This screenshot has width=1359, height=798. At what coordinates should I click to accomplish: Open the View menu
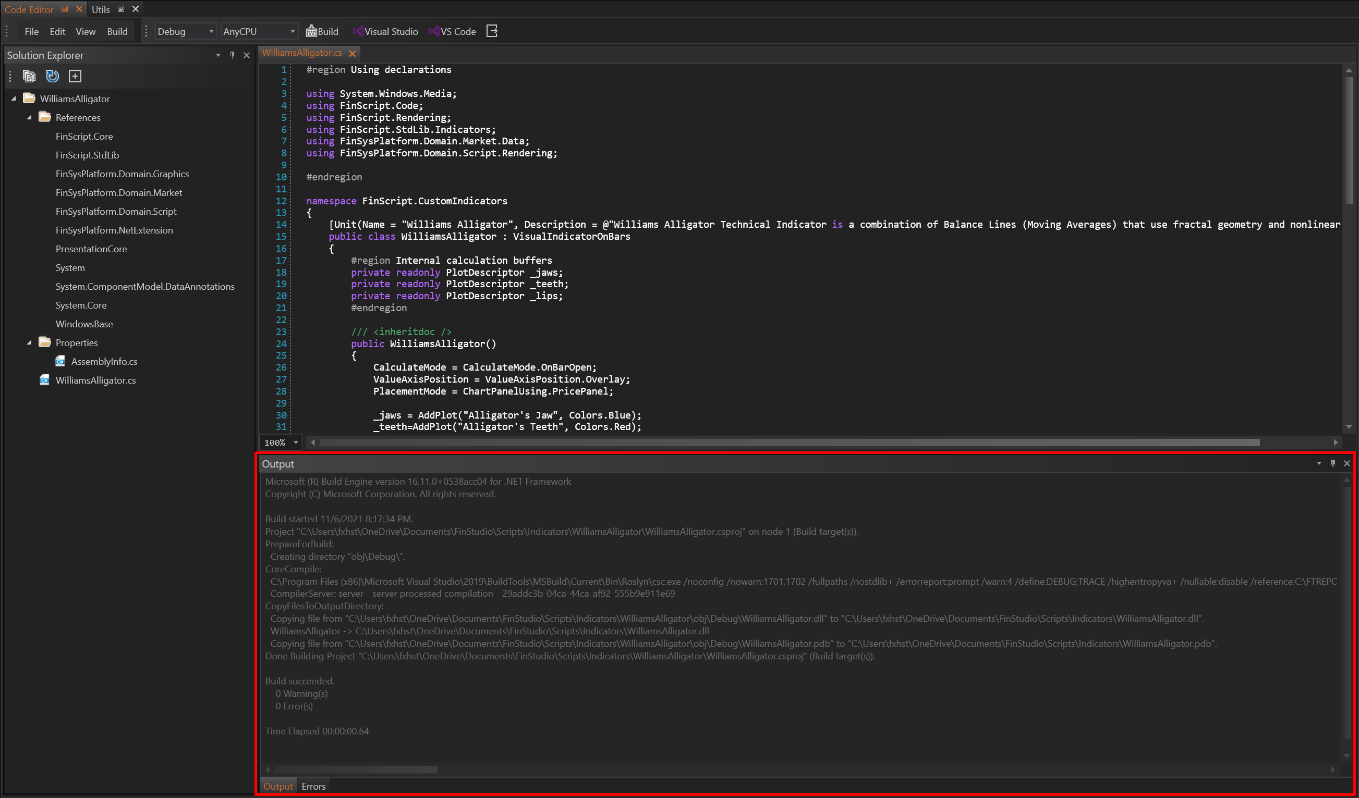[85, 31]
